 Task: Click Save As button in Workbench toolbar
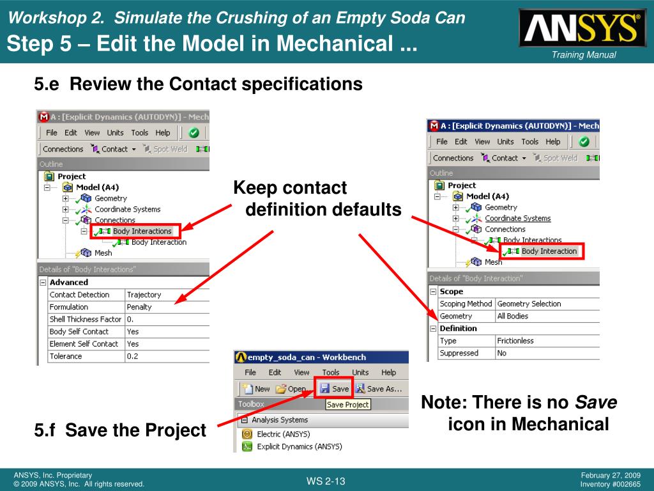tap(379, 389)
